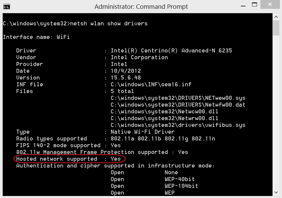Click the 'Interface name: WiFi' heading

[x=36, y=37]
